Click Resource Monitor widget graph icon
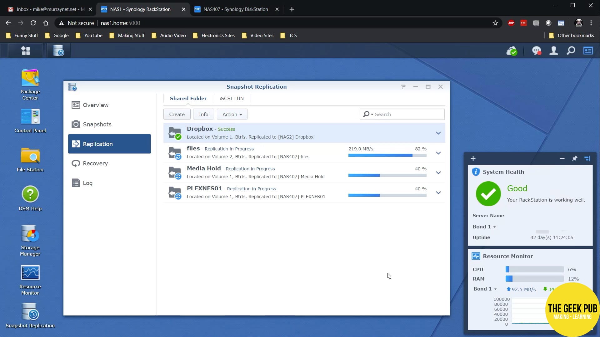Image resolution: width=600 pixels, height=337 pixels. (x=476, y=256)
